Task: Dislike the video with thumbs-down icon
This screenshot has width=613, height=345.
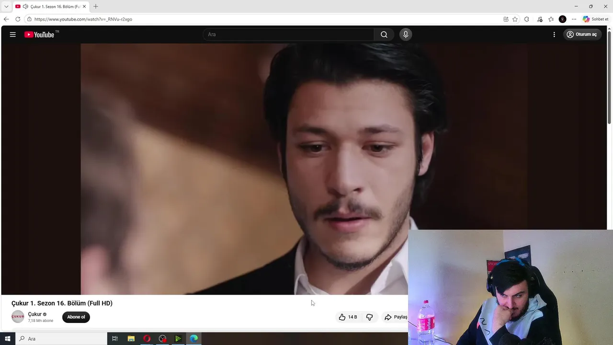Action: tap(369, 317)
